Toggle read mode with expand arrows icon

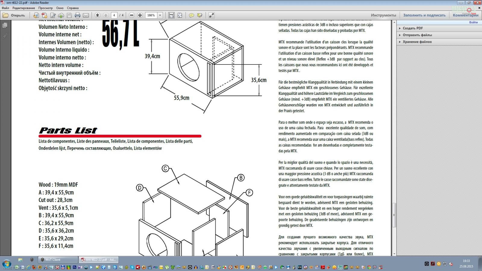211,15
